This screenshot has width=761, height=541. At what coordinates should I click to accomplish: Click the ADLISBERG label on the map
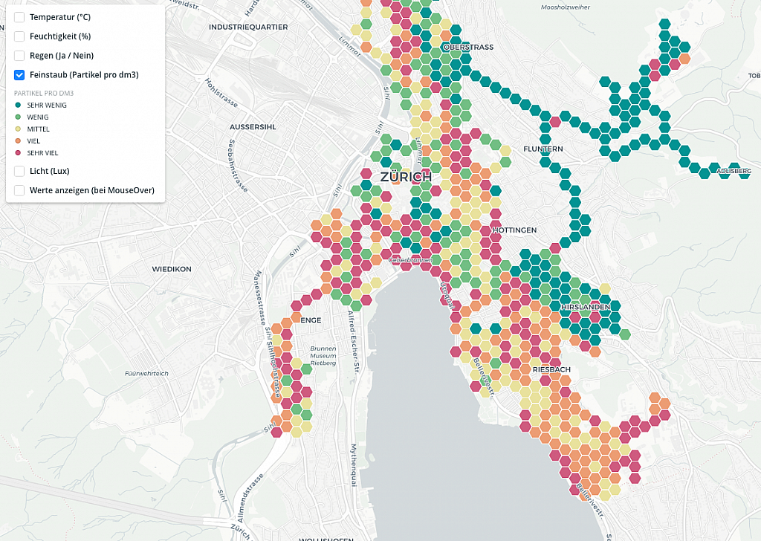tap(734, 171)
